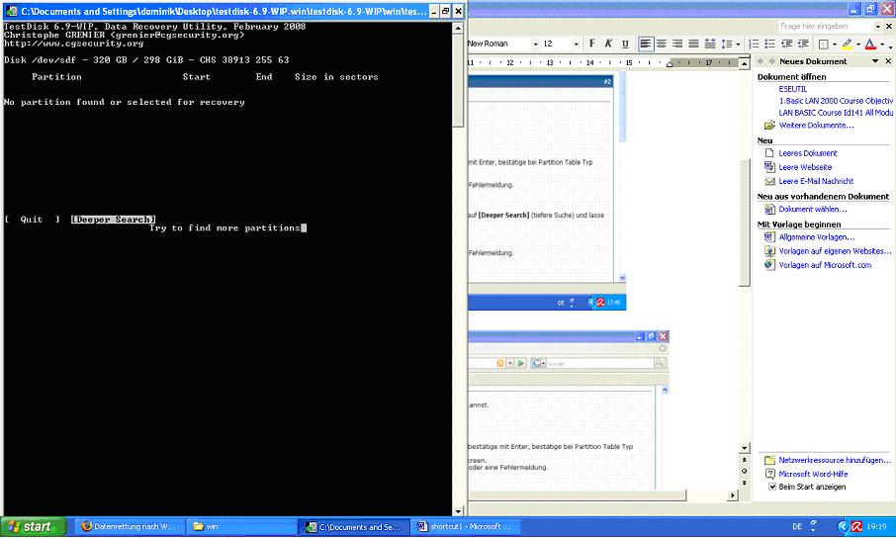Open the recent document ESEUTIL
896x538 pixels.
point(792,89)
